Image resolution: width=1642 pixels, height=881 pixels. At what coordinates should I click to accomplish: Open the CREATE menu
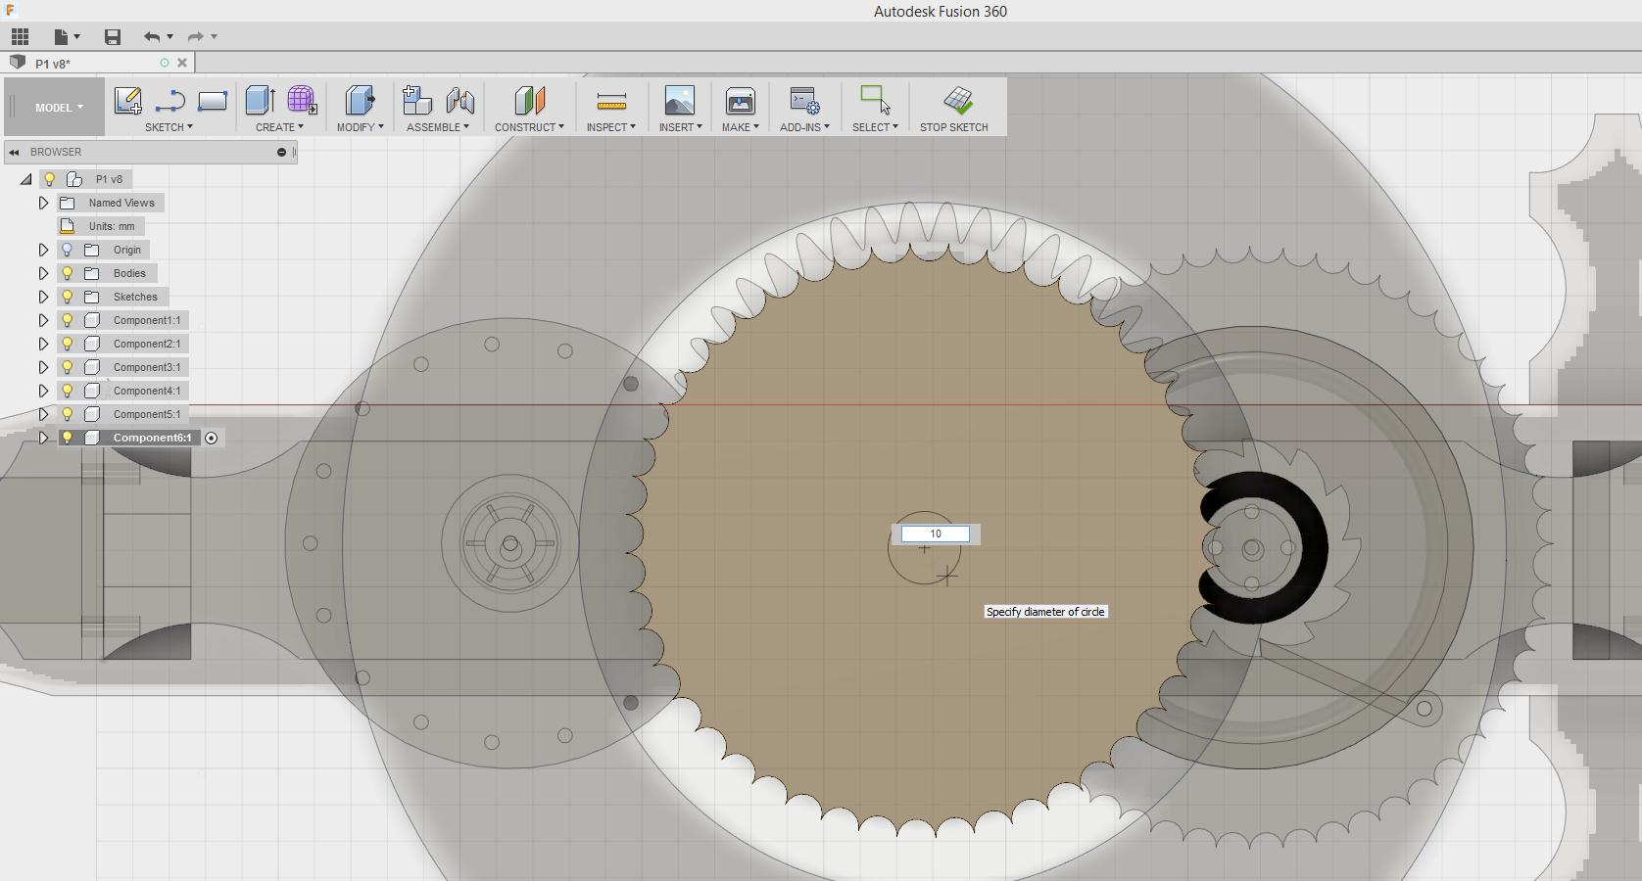point(279,127)
